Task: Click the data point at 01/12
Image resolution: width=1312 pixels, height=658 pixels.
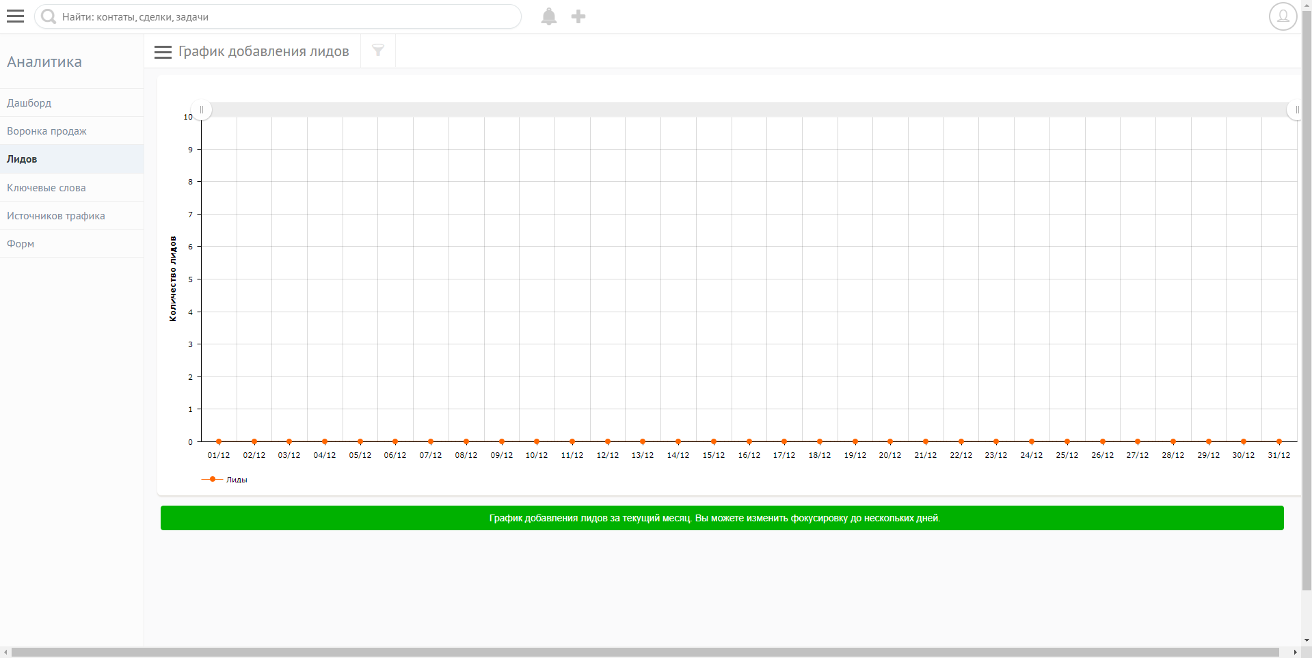Action: click(219, 441)
